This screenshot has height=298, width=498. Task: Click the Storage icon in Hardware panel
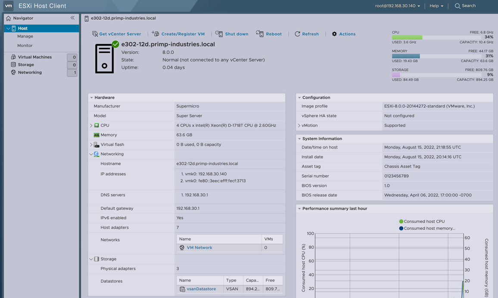tap(96, 259)
